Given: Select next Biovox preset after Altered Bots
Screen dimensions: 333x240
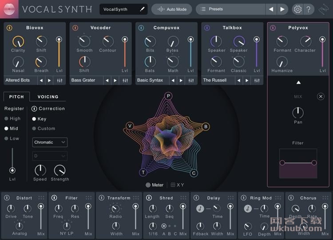Looking at the screenshot, I should click(x=49, y=80).
